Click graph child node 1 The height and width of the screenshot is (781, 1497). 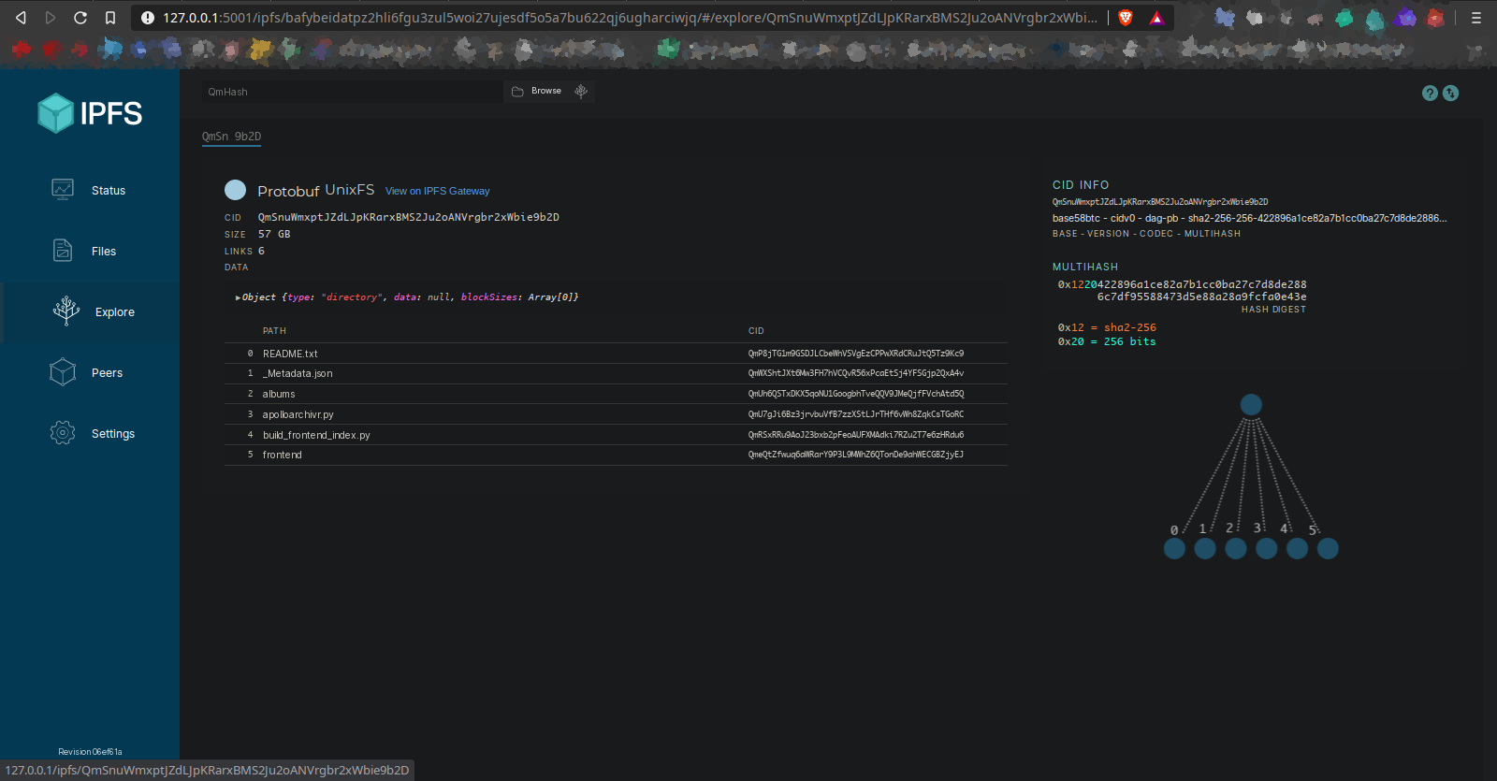click(x=1205, y=549)
